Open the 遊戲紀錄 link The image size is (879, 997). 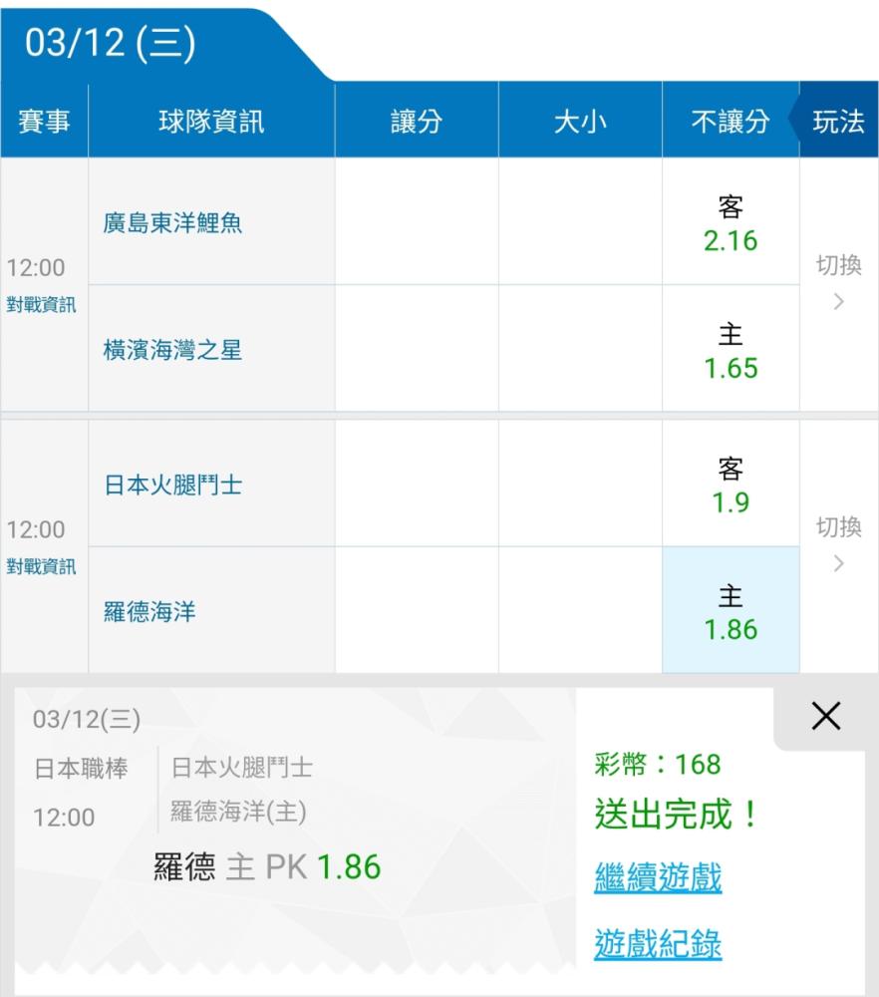658,944
